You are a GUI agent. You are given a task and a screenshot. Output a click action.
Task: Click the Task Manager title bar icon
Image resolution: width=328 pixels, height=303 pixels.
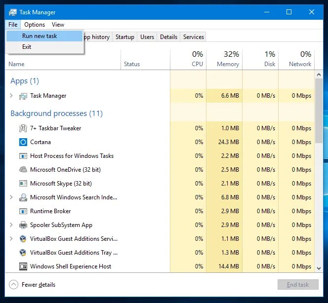[x=13, y=12]
